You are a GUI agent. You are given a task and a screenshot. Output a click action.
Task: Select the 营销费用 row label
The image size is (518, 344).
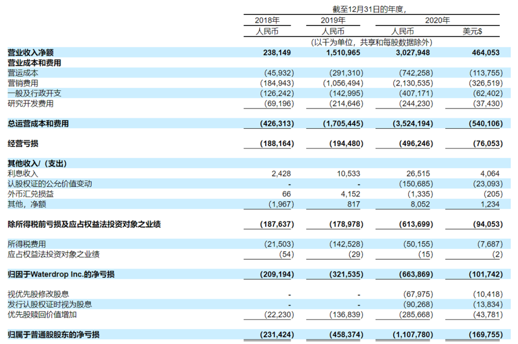coord(23,83)
